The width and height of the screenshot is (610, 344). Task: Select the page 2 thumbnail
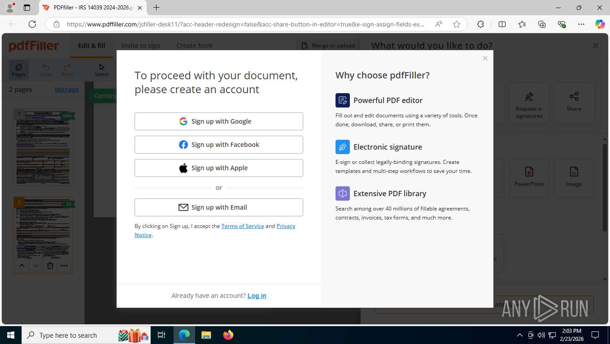click(x=43, y=228)
